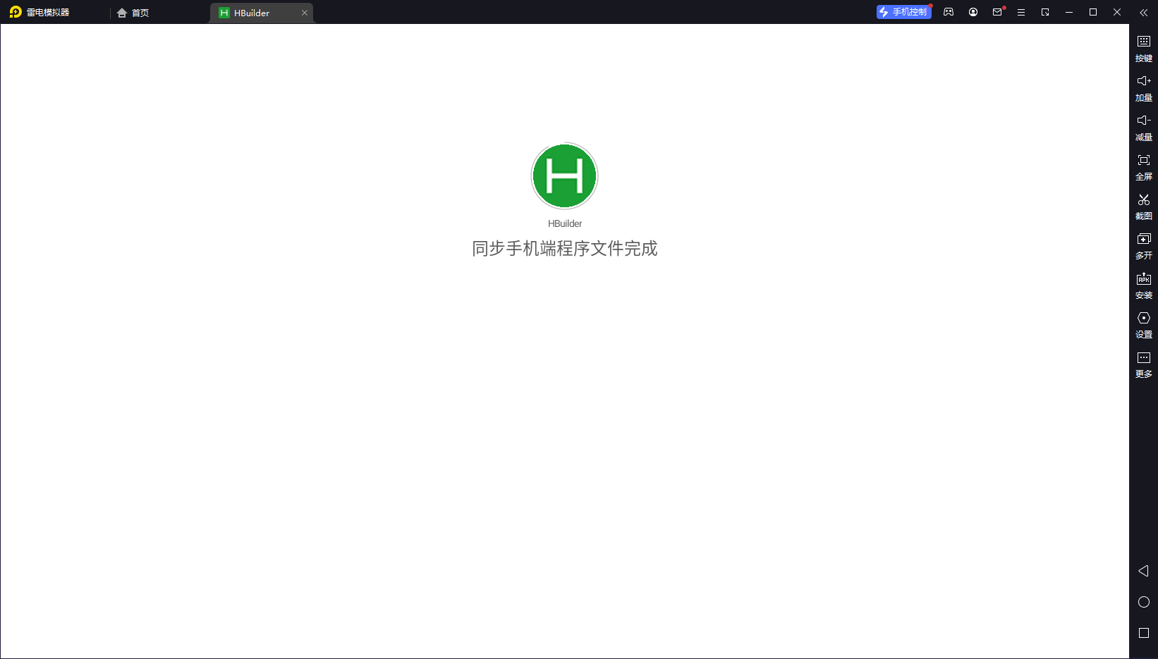Open the mail messages icon

click(997, 12)
